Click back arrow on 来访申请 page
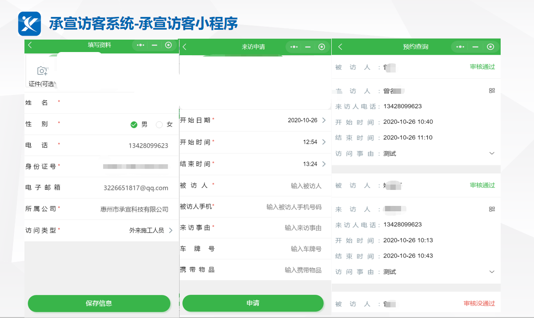This screenshot has height=318, width=534. pos(185,47)
